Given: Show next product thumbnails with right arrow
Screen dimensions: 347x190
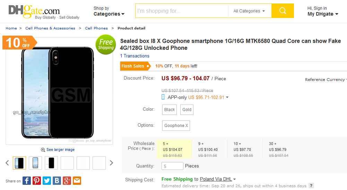Looking at the screenshot, I should pyautogui.click(x=111, y=163).
